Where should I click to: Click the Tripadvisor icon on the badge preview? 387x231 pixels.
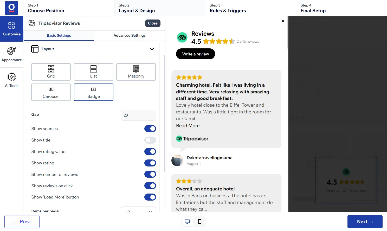click(346, 172)
